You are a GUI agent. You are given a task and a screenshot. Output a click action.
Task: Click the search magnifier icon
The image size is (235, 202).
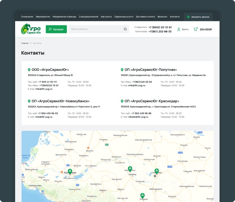pos(125,29)
